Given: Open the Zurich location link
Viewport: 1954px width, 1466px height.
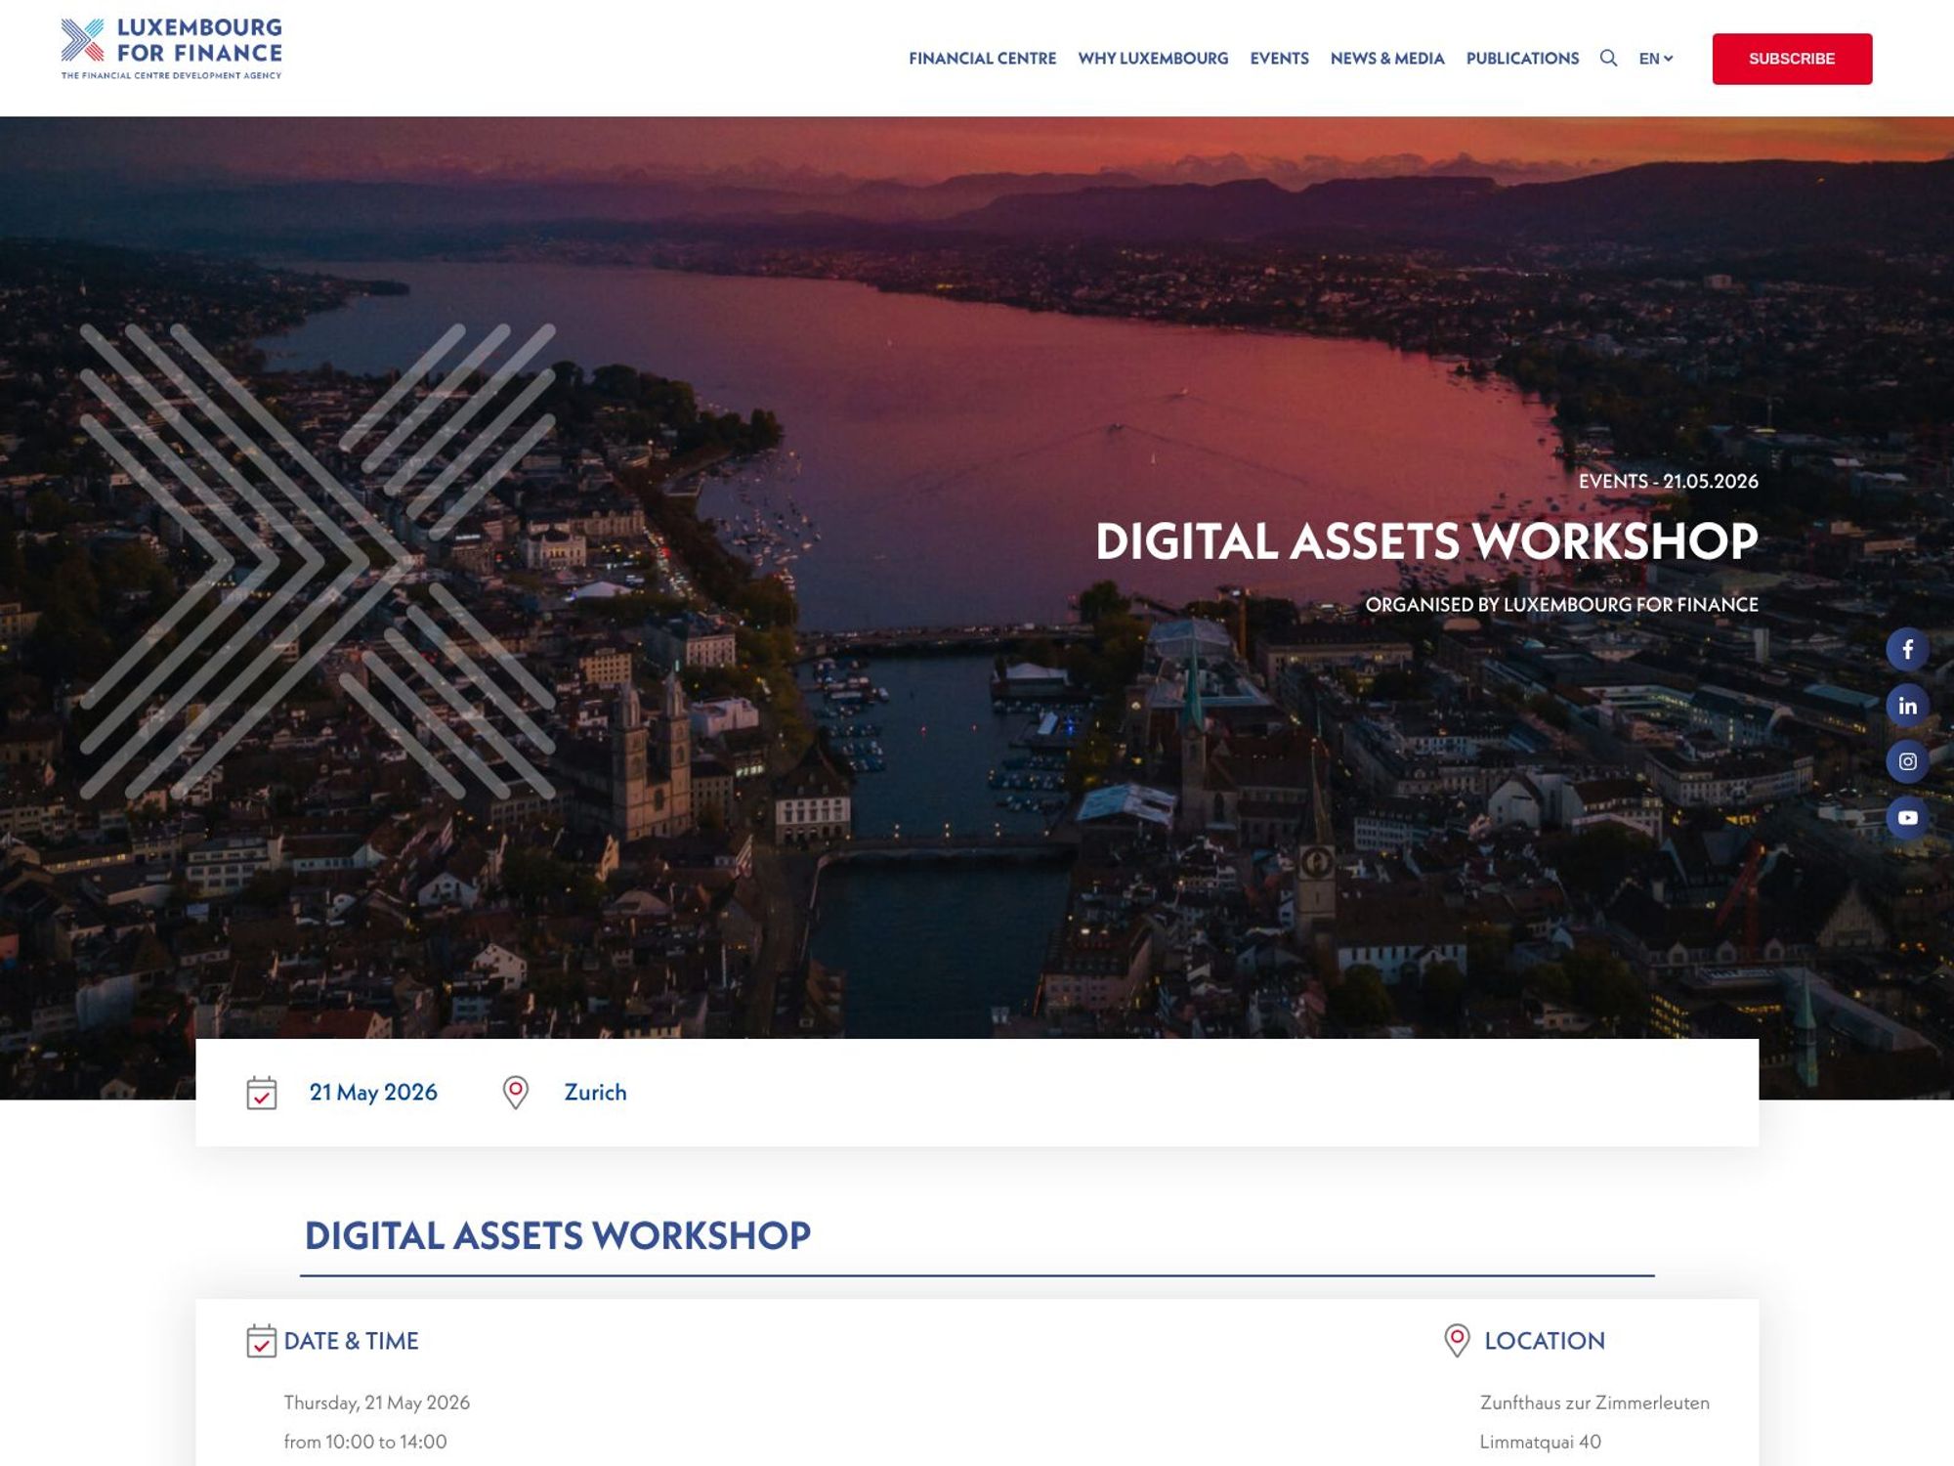Looking at the screenshot, I should 595,1093.
